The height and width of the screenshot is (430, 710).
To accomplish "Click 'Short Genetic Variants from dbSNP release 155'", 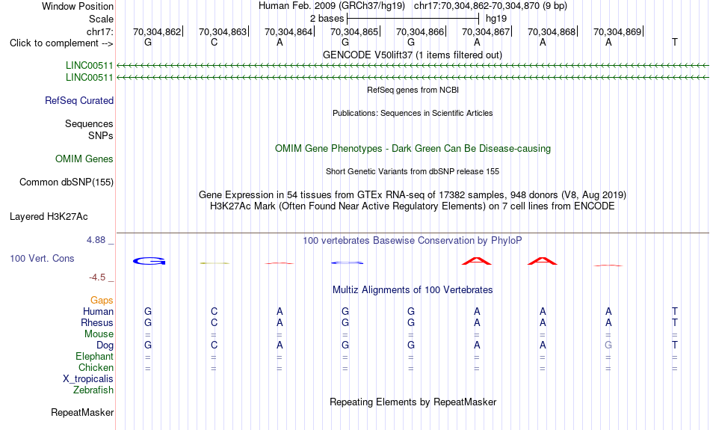I will 413,171.
